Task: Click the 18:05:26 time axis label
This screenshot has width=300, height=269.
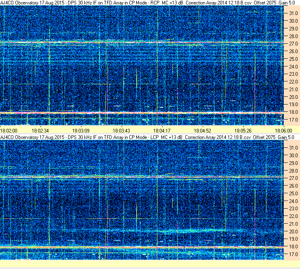Action: click(243, 131)
